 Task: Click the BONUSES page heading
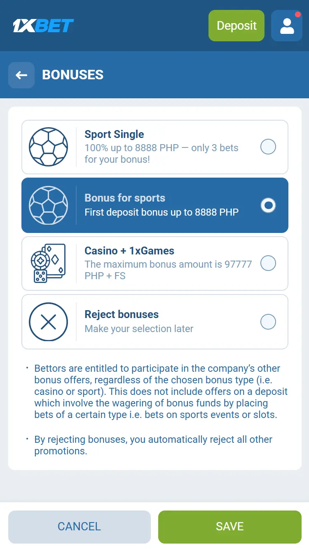click(73, 75)
